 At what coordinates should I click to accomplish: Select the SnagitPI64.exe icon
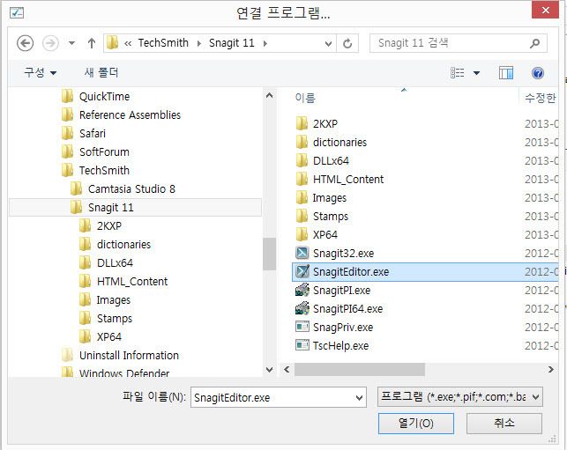pyautogui.click(x=302, y=308)
